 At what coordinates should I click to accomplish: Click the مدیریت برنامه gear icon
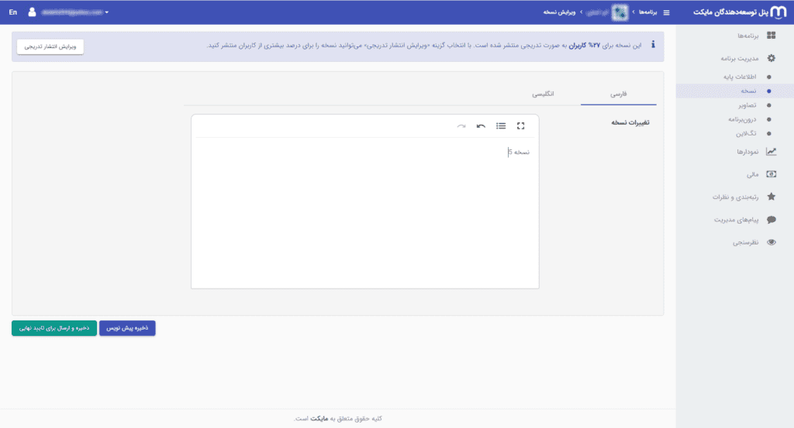tap(772, 58)
